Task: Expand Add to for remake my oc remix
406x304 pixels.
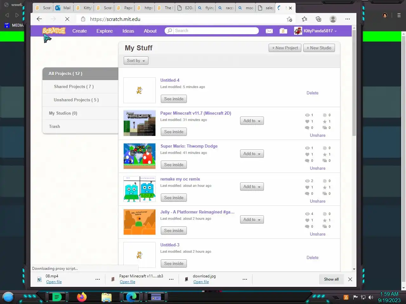Action: pyautogui.click(x=252, y=187)
